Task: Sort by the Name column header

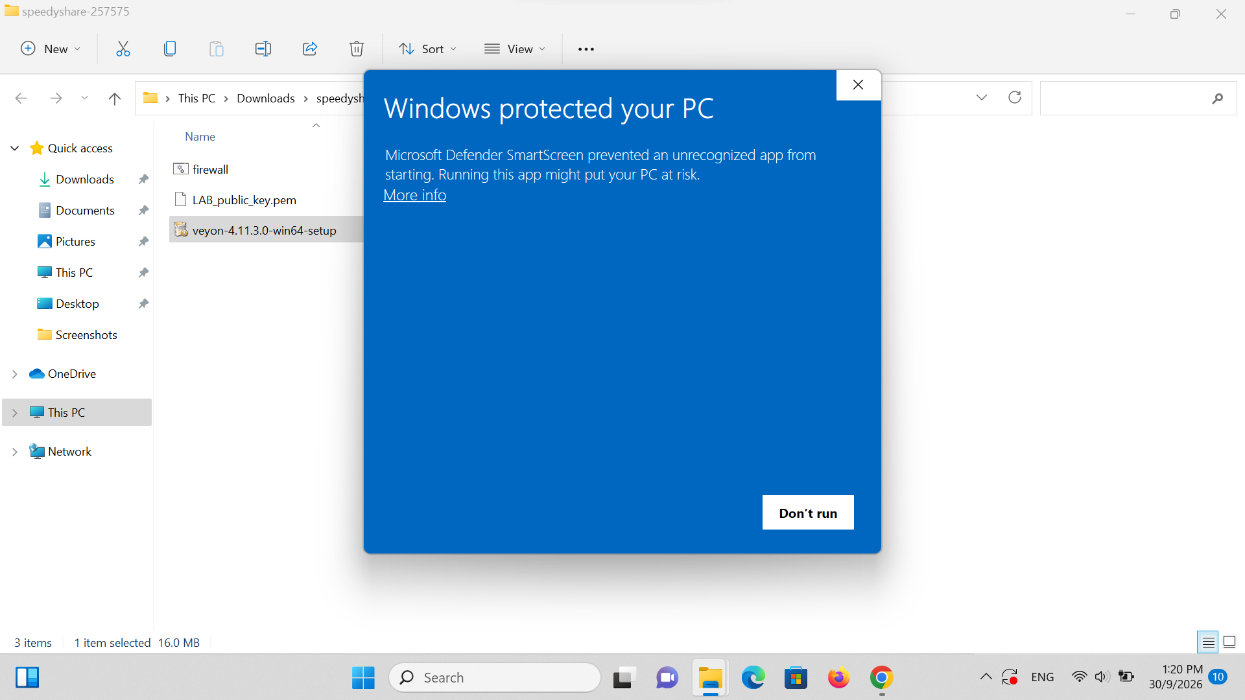Action: coord(200,137)
